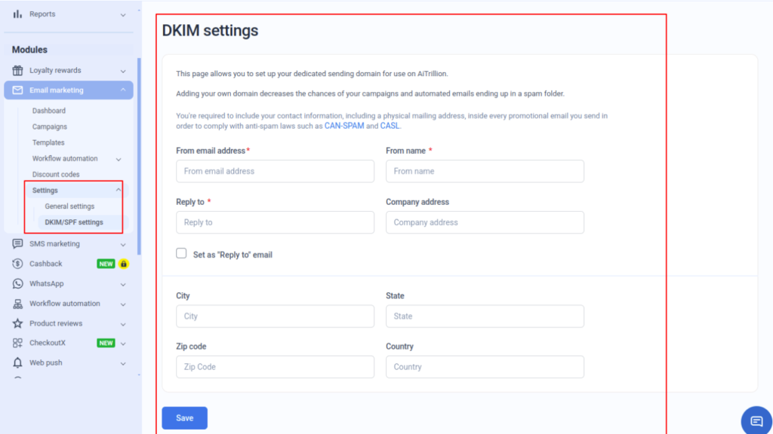
Task: Select the SMS marketing chat icon
Action: (16, 243)
